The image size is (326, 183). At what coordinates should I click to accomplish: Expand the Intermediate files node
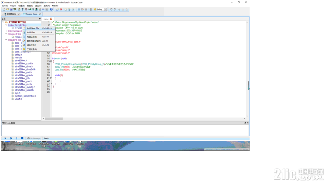coord(6,31)
